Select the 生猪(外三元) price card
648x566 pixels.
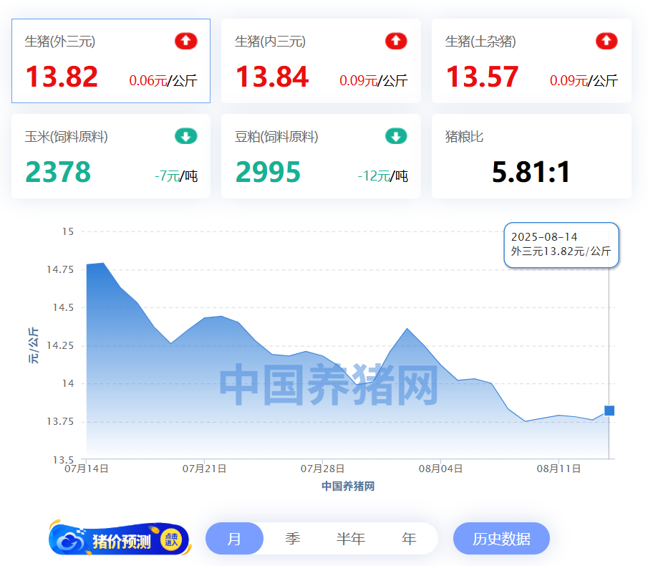pos(111,61)
